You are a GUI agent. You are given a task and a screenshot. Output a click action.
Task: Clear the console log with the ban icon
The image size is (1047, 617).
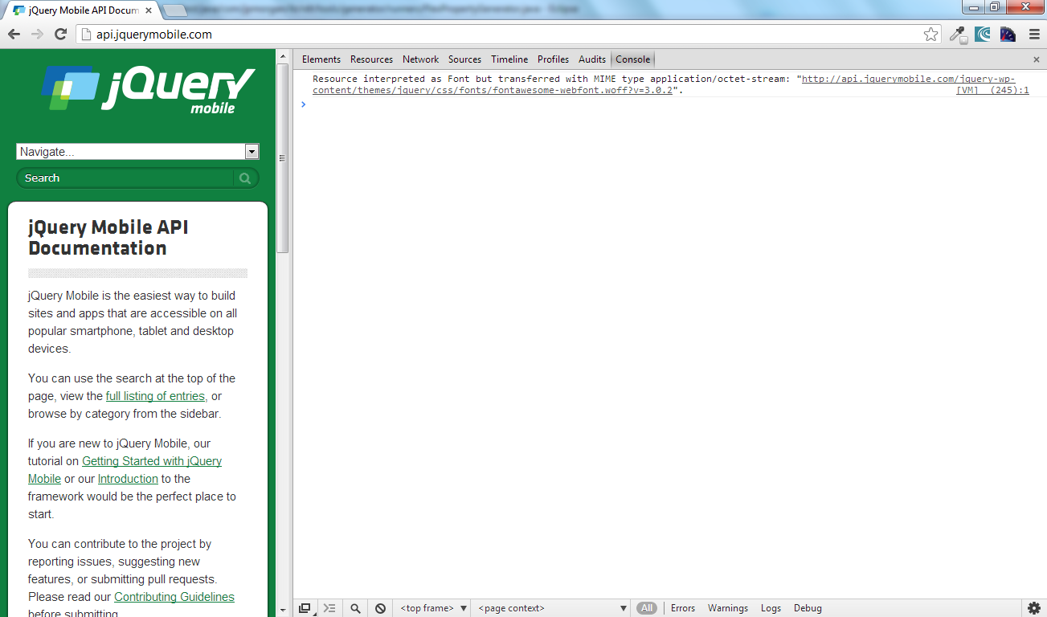click(380, 608)
